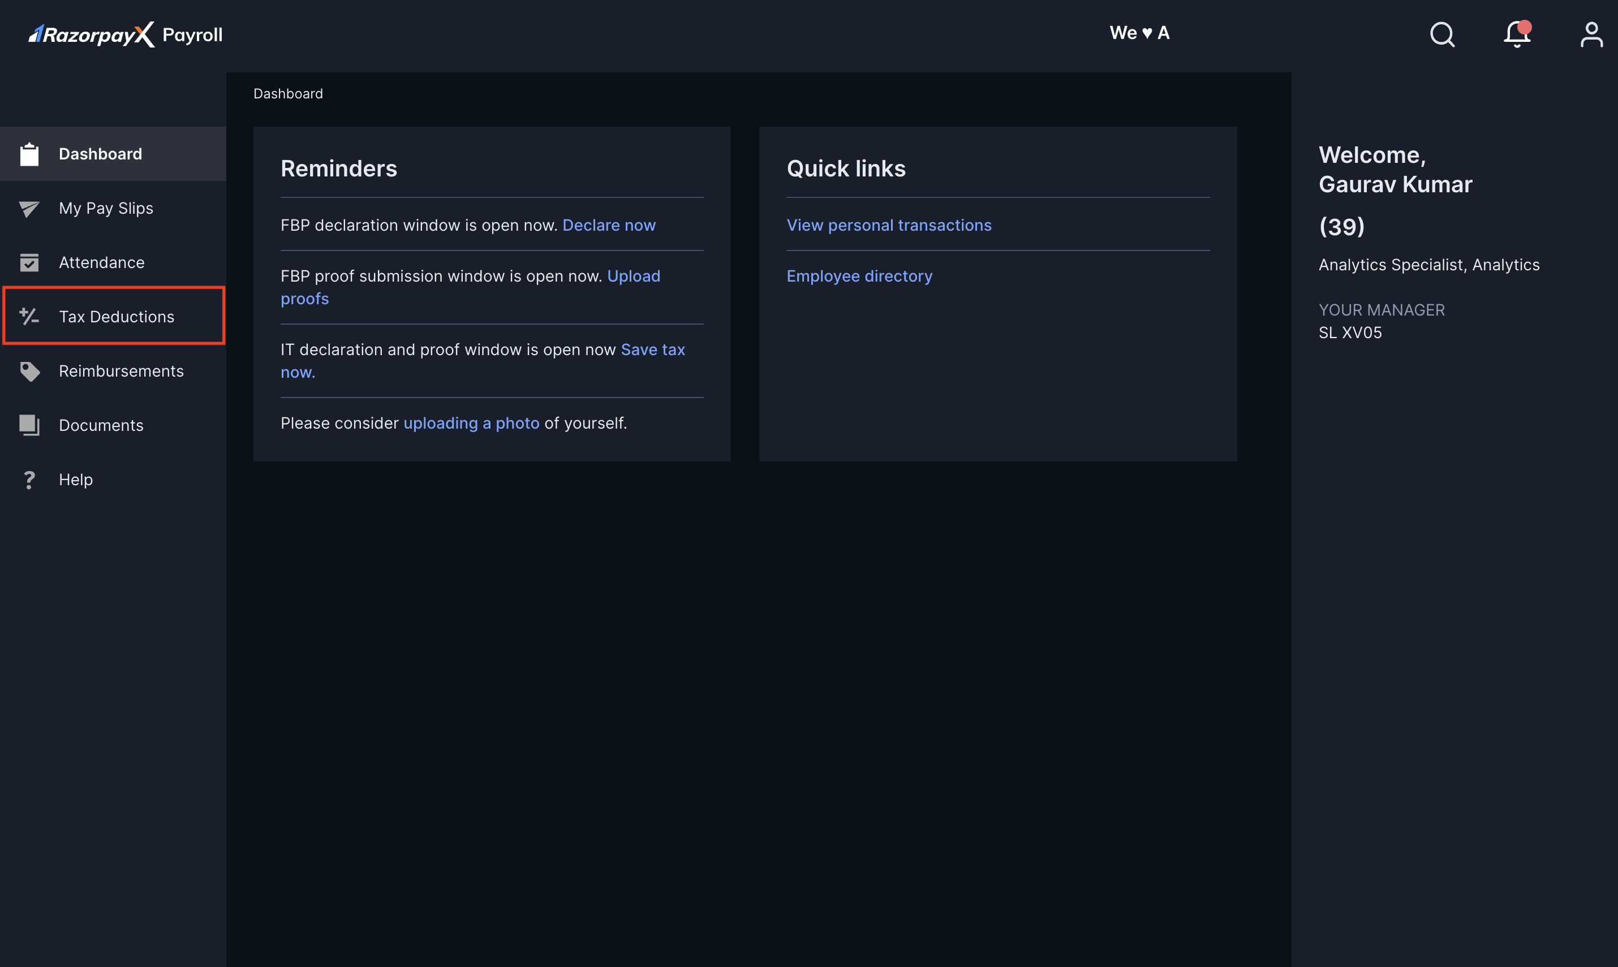This screenshot has width=1618, height=967.
Task: Open Attendance in sidebar
Action: [113, 262]
